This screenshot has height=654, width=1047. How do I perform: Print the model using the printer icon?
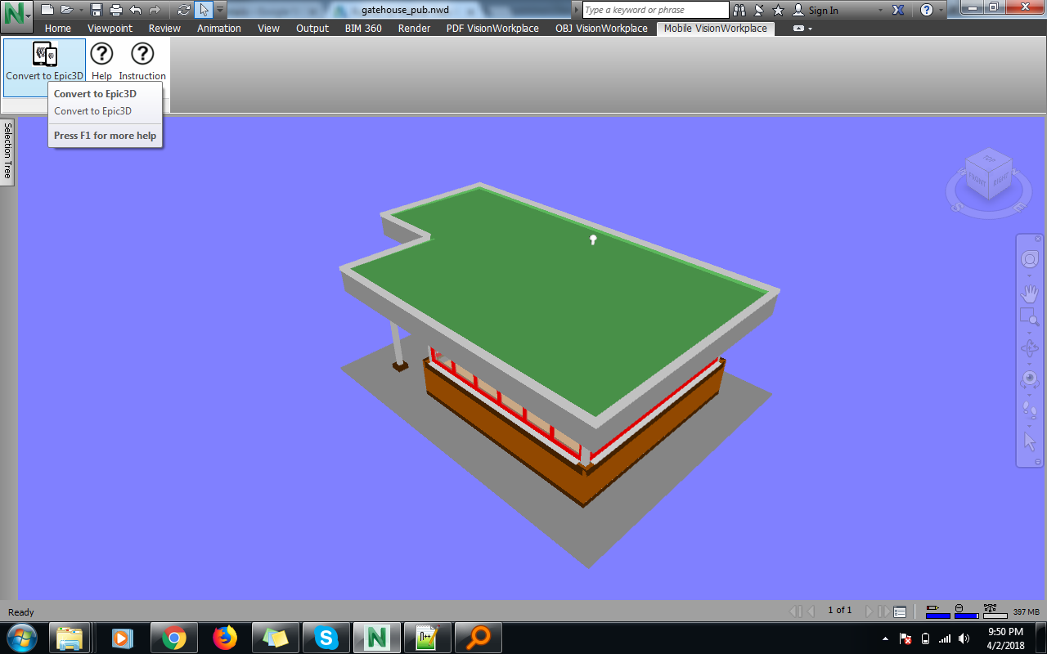point(116,10)
